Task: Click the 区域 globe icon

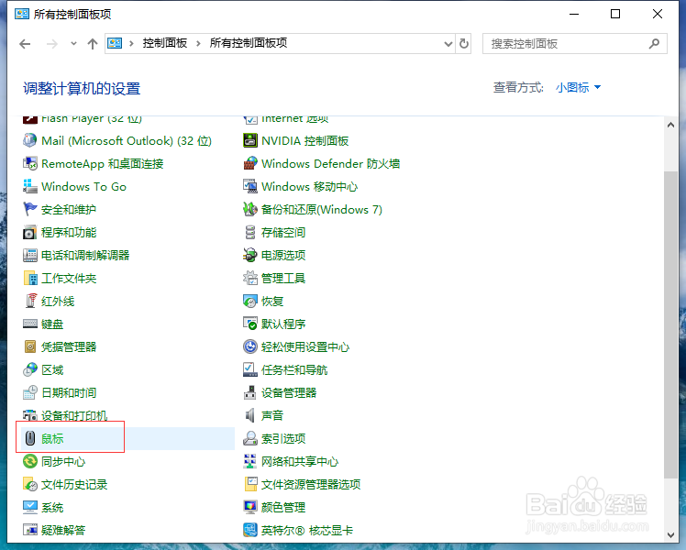Action: click(29, 369)
